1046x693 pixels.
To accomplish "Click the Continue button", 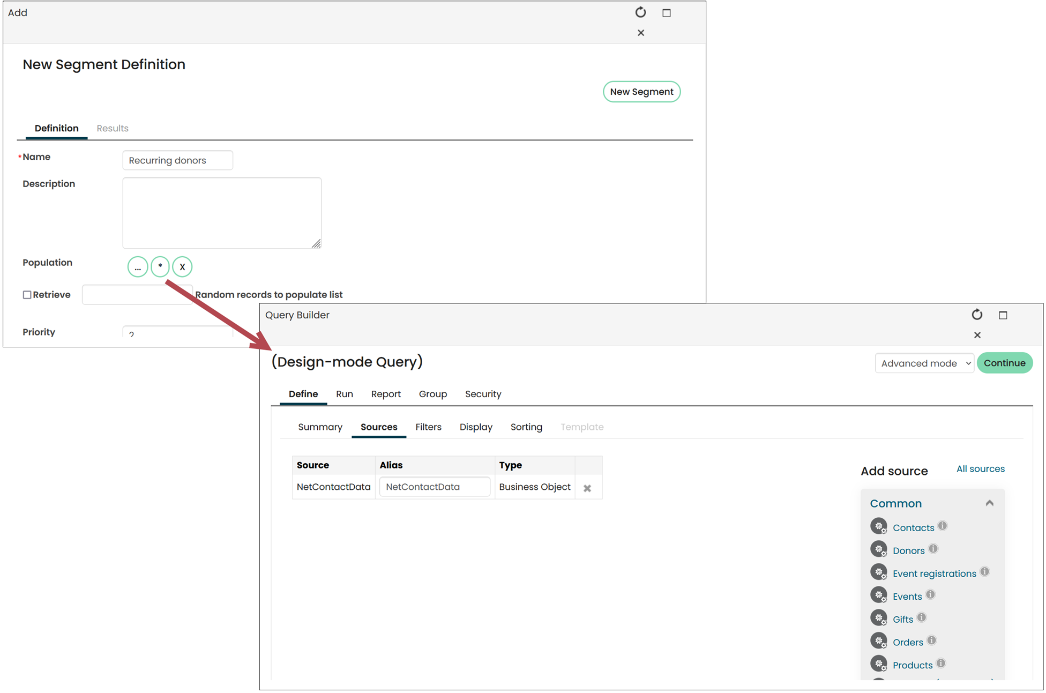I will pyautogui.click(x=1005, y=363).
